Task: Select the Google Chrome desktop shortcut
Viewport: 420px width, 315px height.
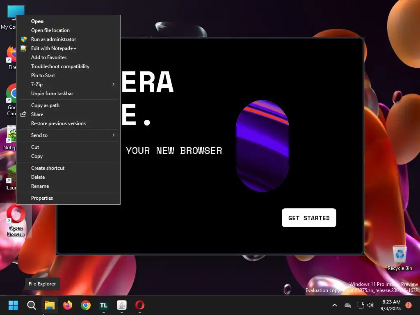Action: click(11, 100)
